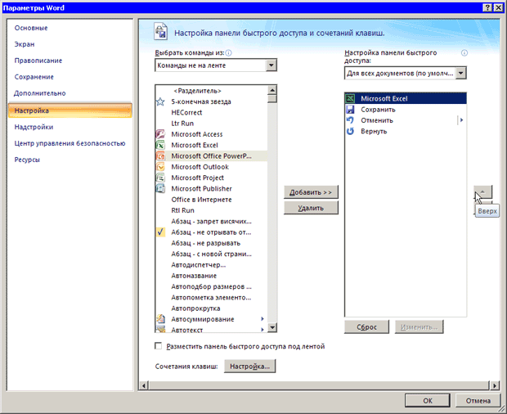Click the Microsoft Project icon
This screenshot has height=414, width=507.
tap(160, 178)
